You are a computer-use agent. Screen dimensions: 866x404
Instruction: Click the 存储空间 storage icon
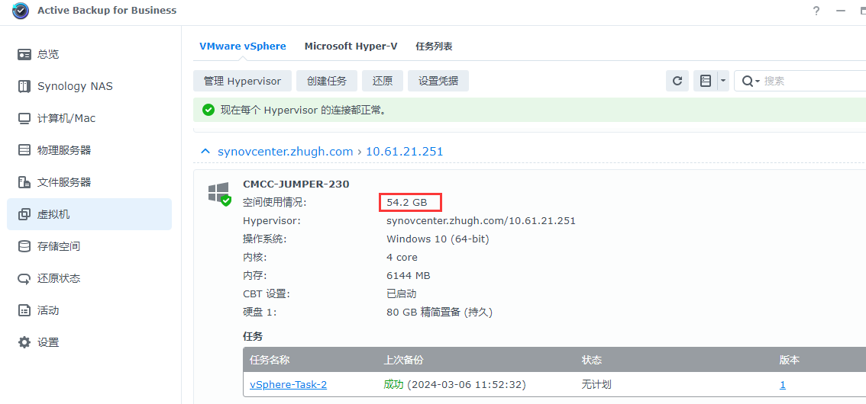(x=24, y=246)
